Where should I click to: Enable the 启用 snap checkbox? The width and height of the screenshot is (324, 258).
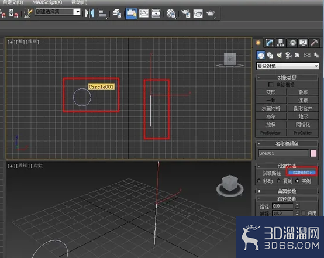click(303, 213)
